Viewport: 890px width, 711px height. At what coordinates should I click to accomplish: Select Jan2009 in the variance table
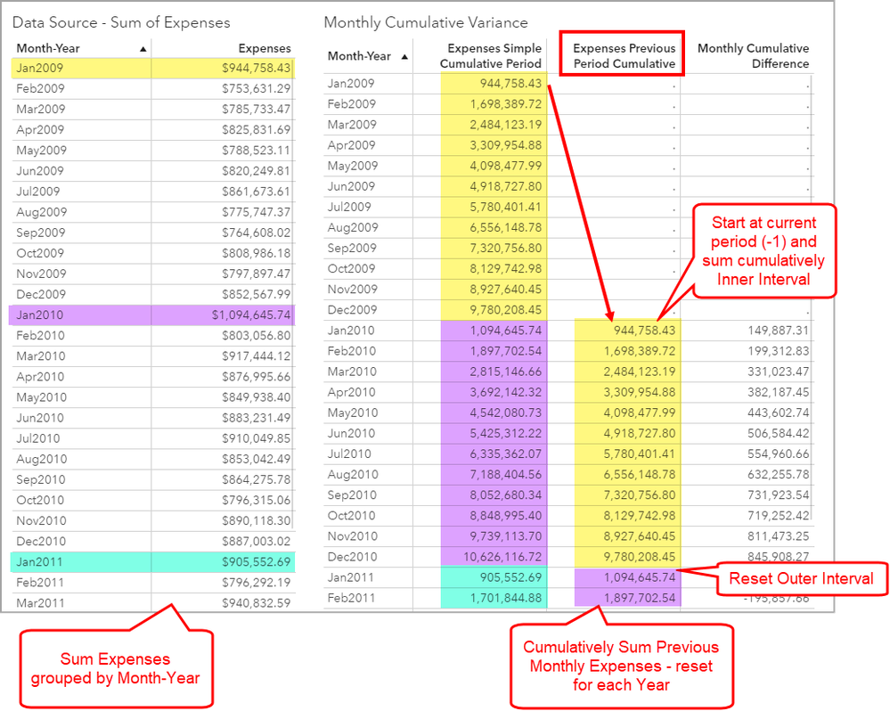pyautogui.click(x=351, y=84)
